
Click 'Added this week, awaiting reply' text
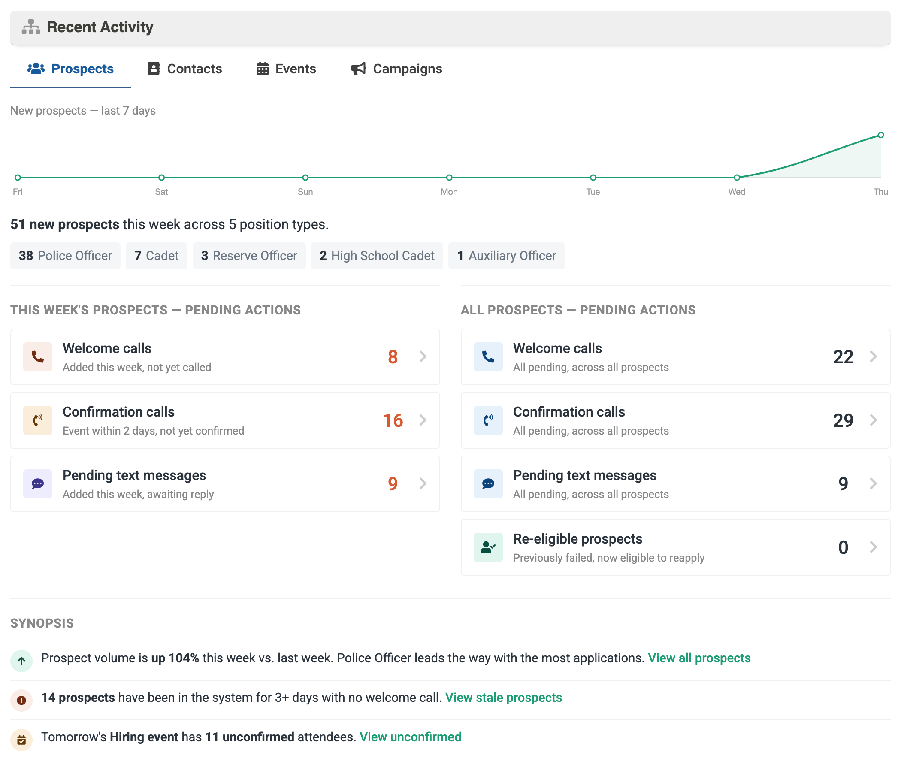(138, 494)
